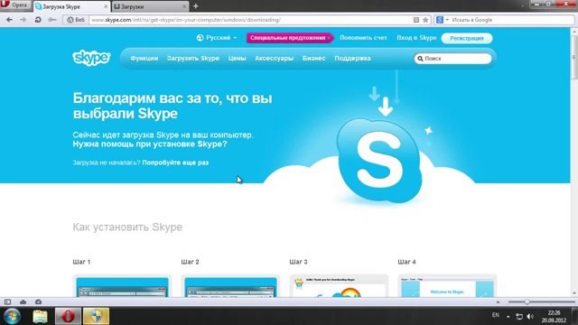Click the scrollbar down arrow

[x=574, y=293]
